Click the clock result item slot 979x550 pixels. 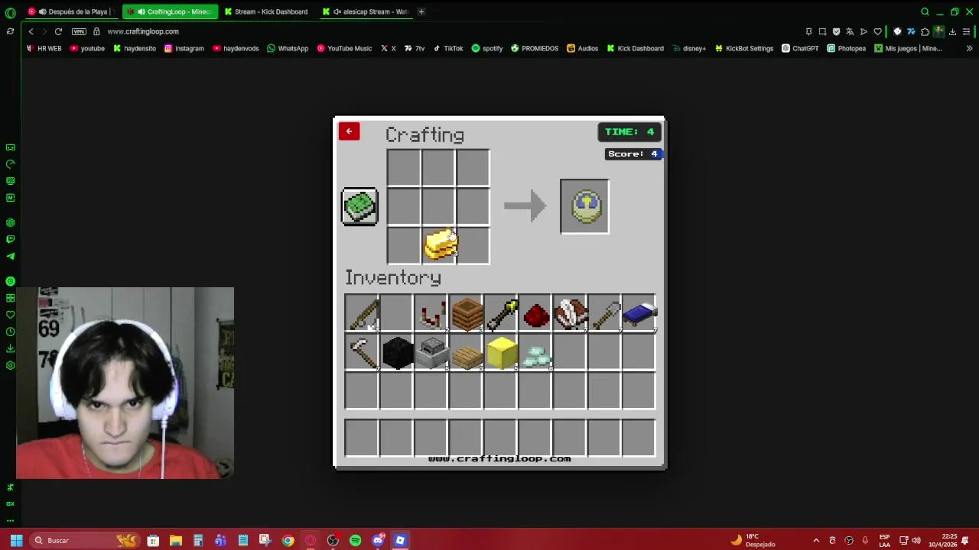click(x=584, y=206)
